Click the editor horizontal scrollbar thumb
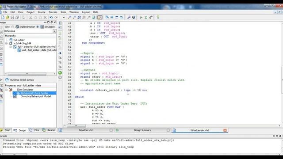283x159 pixels. click(76, 125)
